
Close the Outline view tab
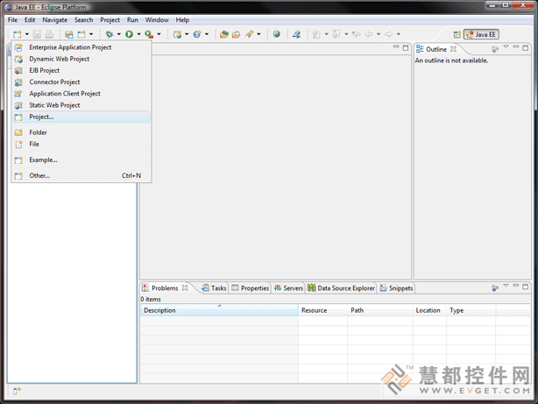coord(453,49)
